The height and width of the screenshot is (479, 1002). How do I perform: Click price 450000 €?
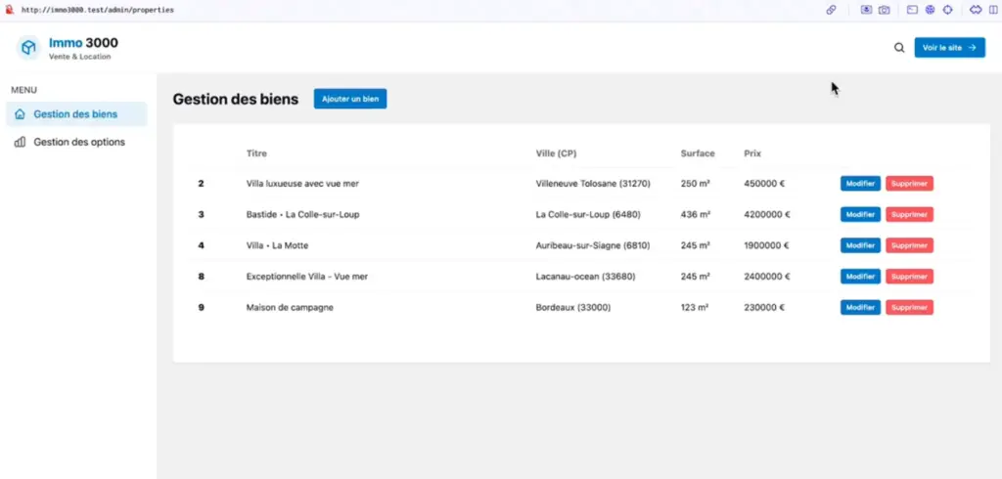[x=764, y=184]
